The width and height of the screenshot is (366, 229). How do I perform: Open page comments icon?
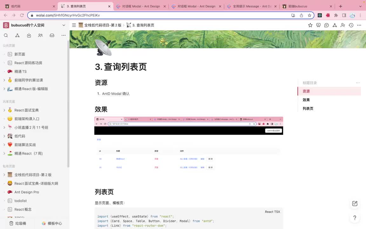[327, 25]
